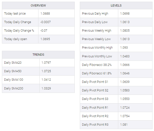Click the Previous Daily High label
The width and height of the screenshot is (154, 131).
95,14
